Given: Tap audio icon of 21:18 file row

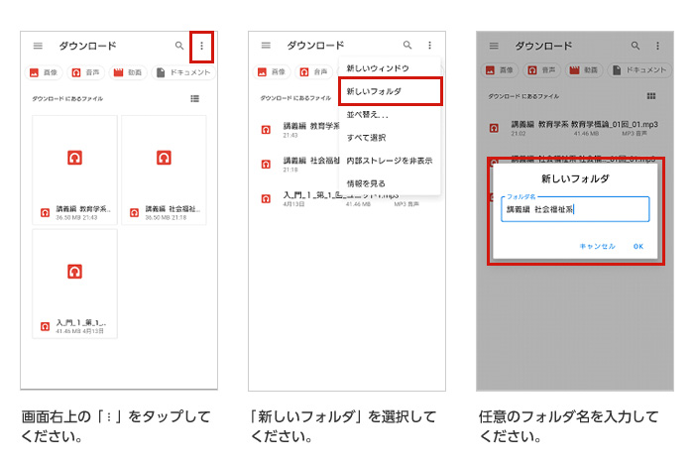Looking at the screenshot, I should (266, 165).
